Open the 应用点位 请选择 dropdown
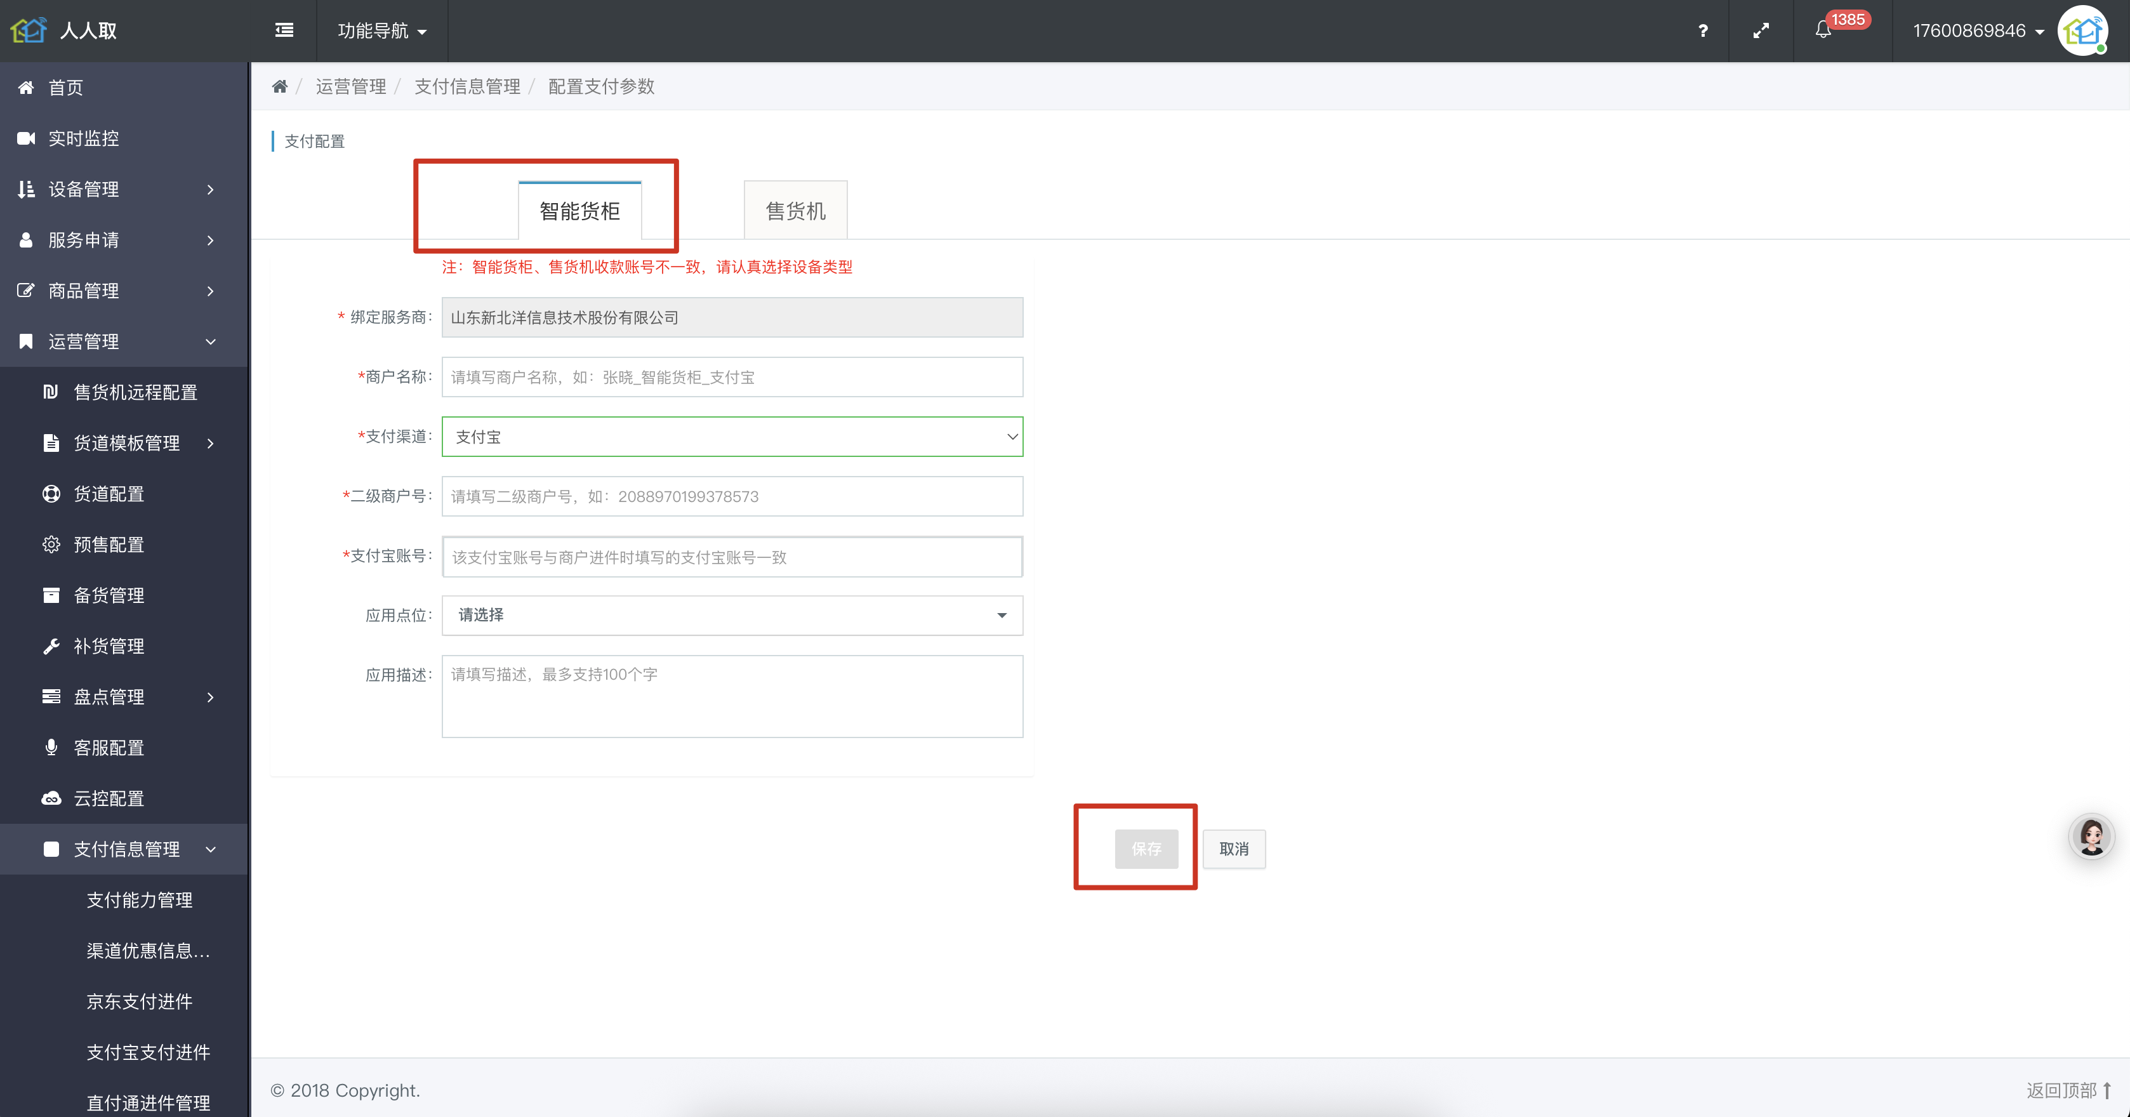 coord(732,615)
